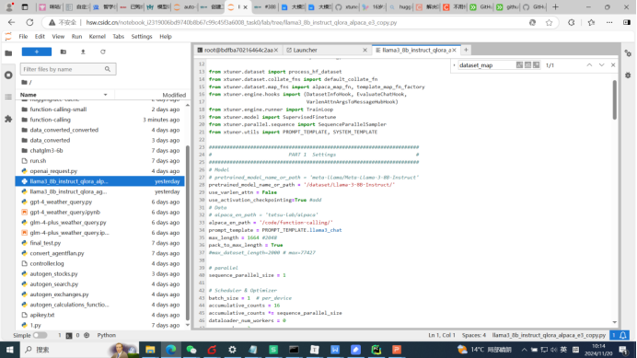Click the blue New Launcher plus button
This screenshot has height=358, width=637.
pos(37,52)
